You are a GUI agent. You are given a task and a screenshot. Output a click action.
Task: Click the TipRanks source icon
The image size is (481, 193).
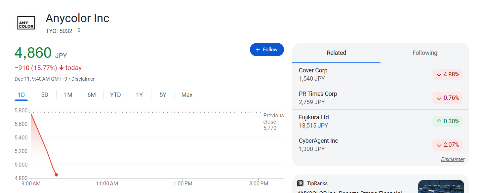(x=300, y=183)
